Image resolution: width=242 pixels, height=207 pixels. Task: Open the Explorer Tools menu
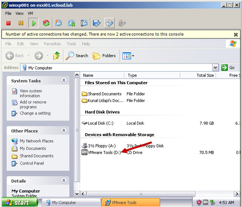coord(71,44)
